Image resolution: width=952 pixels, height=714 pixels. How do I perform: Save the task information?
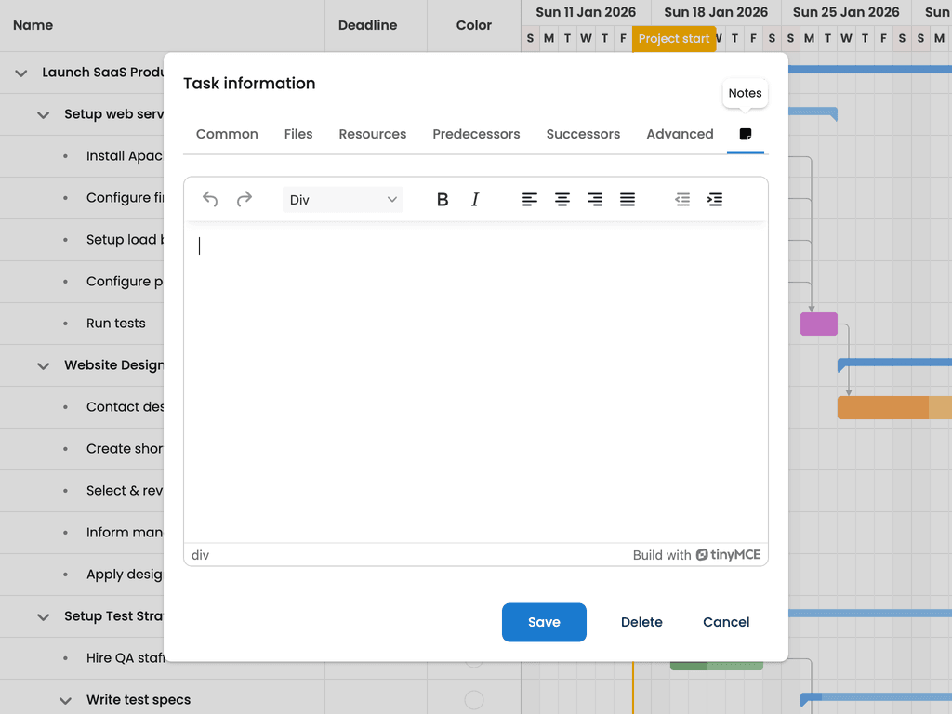pos(544,622)
